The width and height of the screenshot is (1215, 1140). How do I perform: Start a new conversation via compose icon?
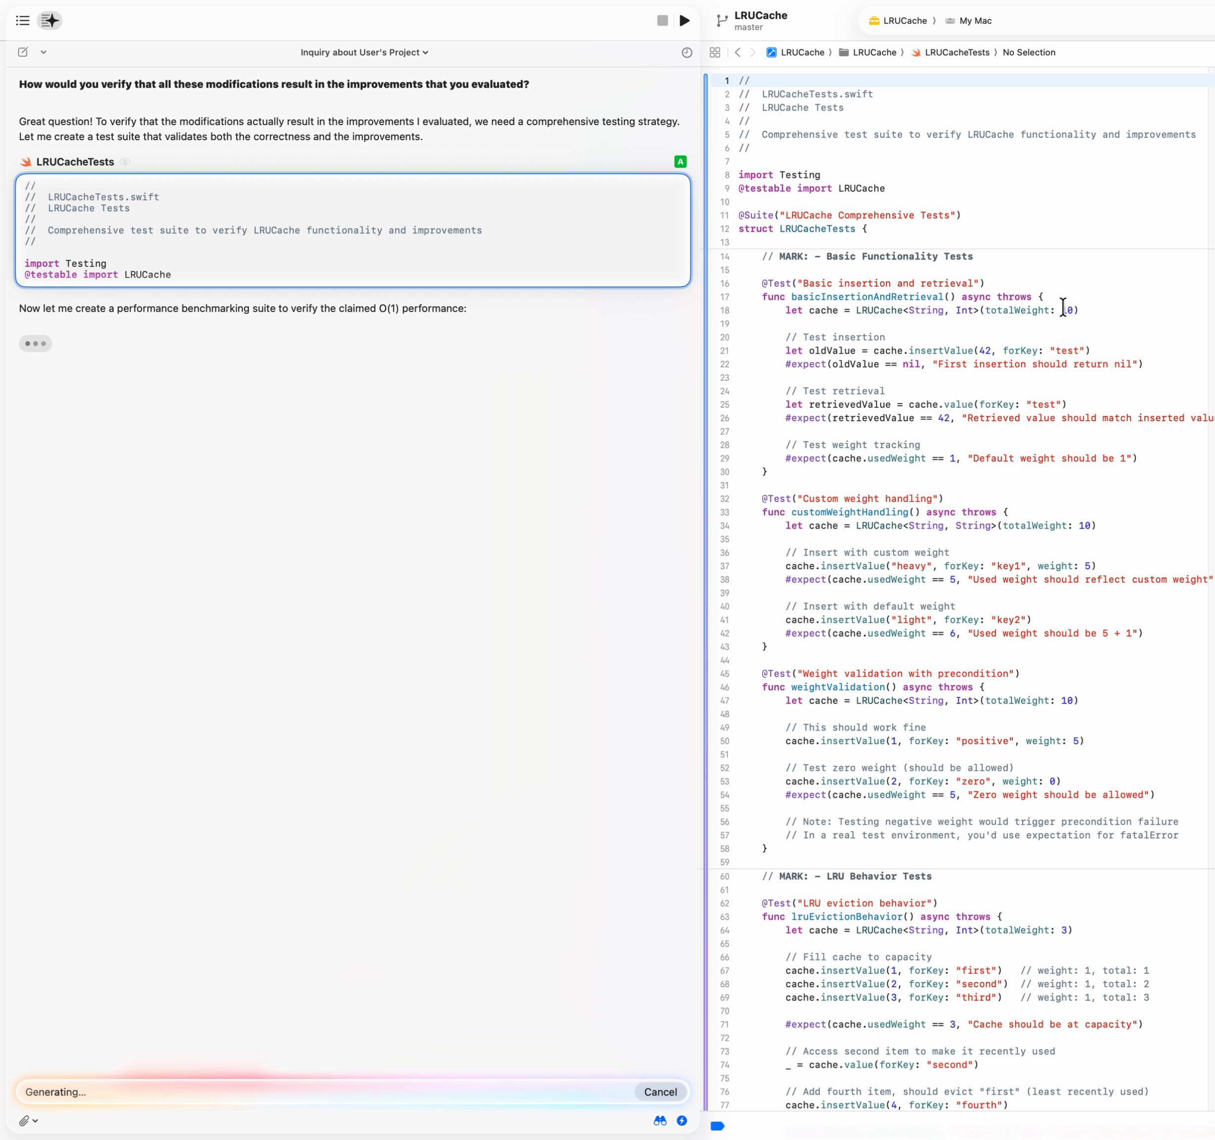click(x=23, y=52)
